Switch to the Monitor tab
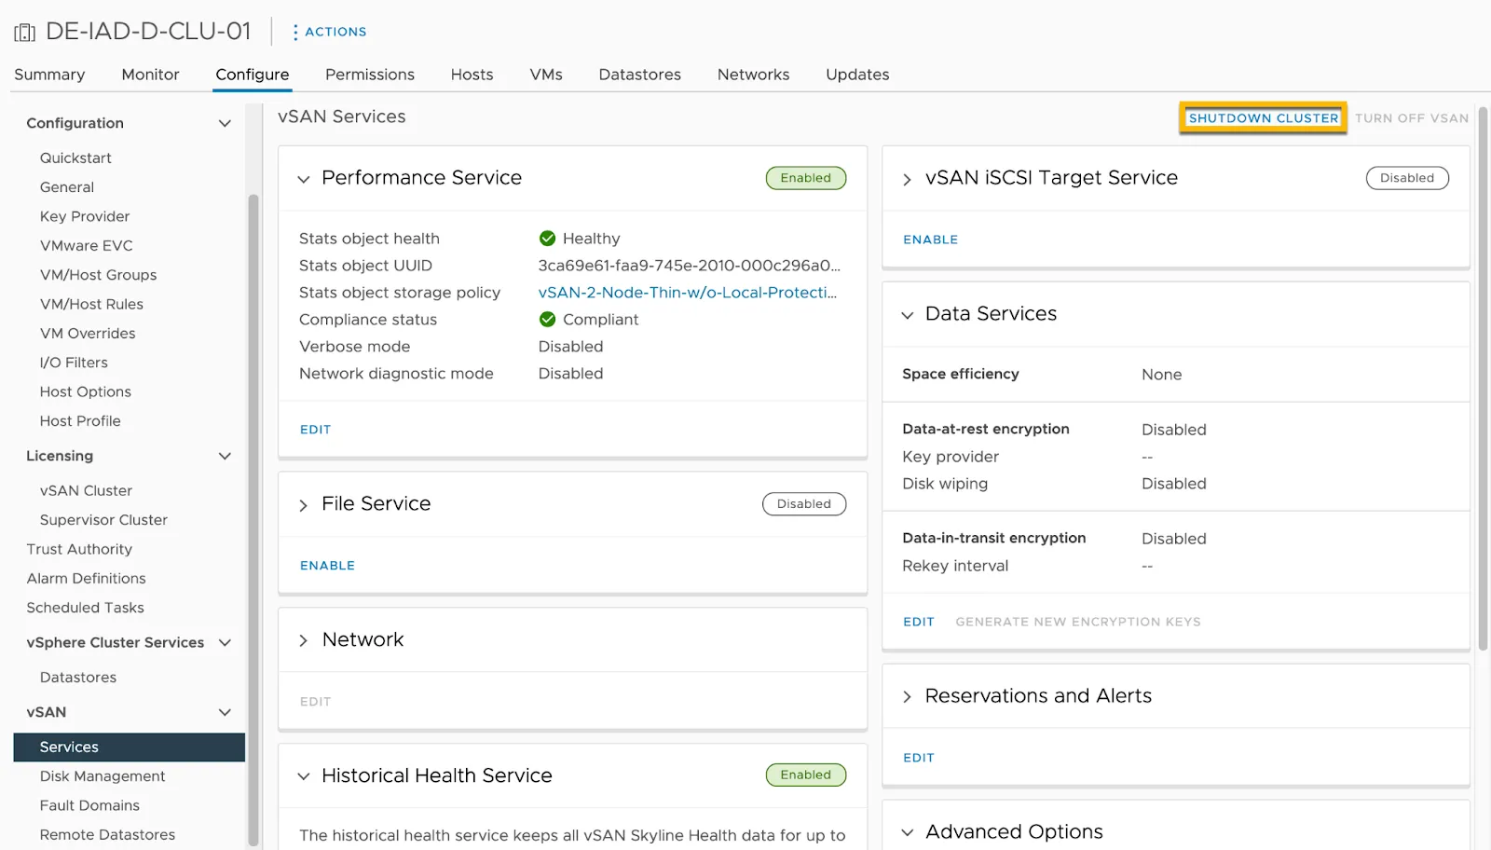 click(x=150, y=75)
